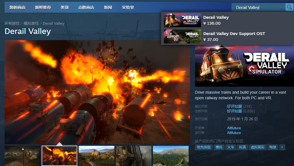Follow the 模拟游戏 breadcrumb link
The image size is (294, 166).
pos(31,23)
